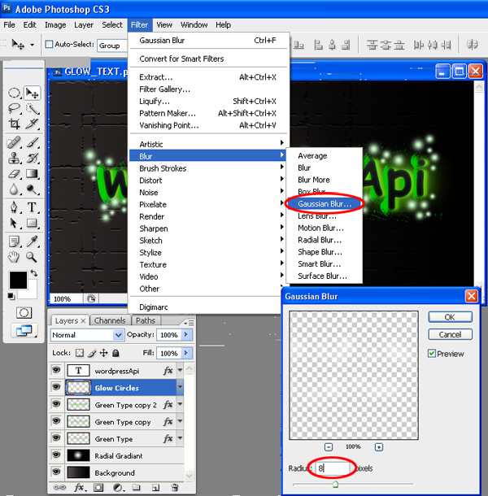The height and width of the screenshot is (496, 488).
Task: Hide the Glow Circles layer
Action: pyautogui.click(x=56, y=387)
